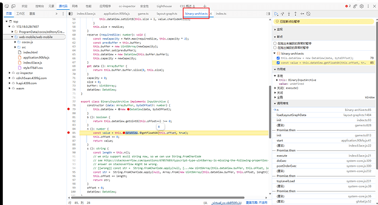
Task: Open the cc-inspector panel tab
Action: [x=127, y=6]
